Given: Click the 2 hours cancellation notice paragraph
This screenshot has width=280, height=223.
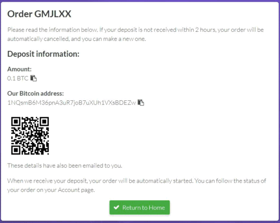Looking at the screenshot, I should (136, 34).
